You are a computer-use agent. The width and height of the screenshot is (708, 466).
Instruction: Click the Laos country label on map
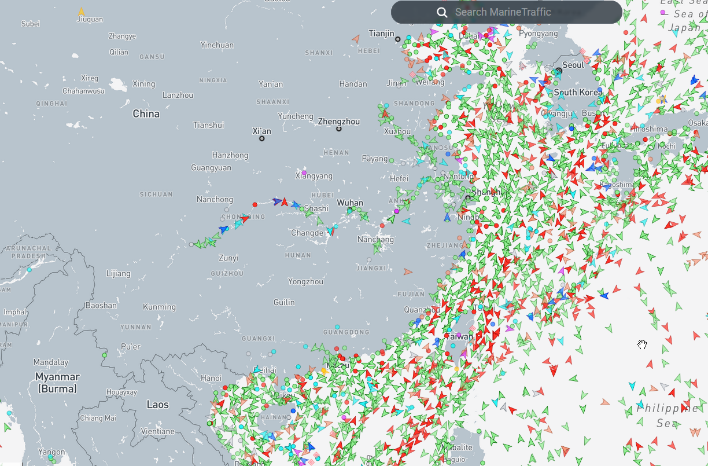[x=157, y=404]
